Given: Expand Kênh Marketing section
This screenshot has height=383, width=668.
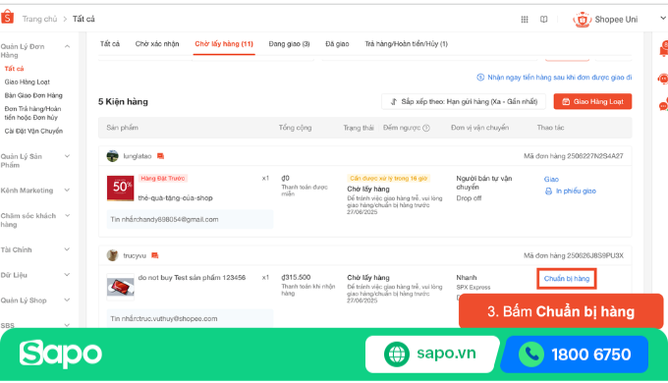Looking at the screenshot, I should [x=67, y=190].
